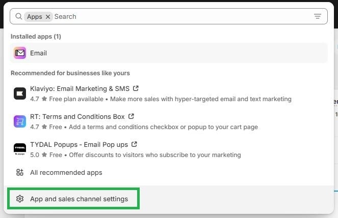Click external link icon beside Klaviyo
Image resolution: width=338 pixels, height=218 pixels.
136,88
